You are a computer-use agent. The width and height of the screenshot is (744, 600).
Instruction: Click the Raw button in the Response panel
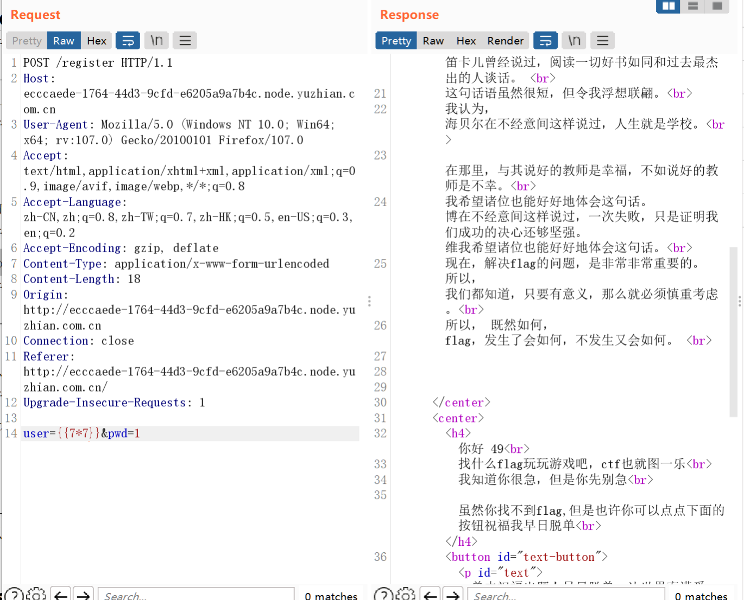(x=433, y=40)
